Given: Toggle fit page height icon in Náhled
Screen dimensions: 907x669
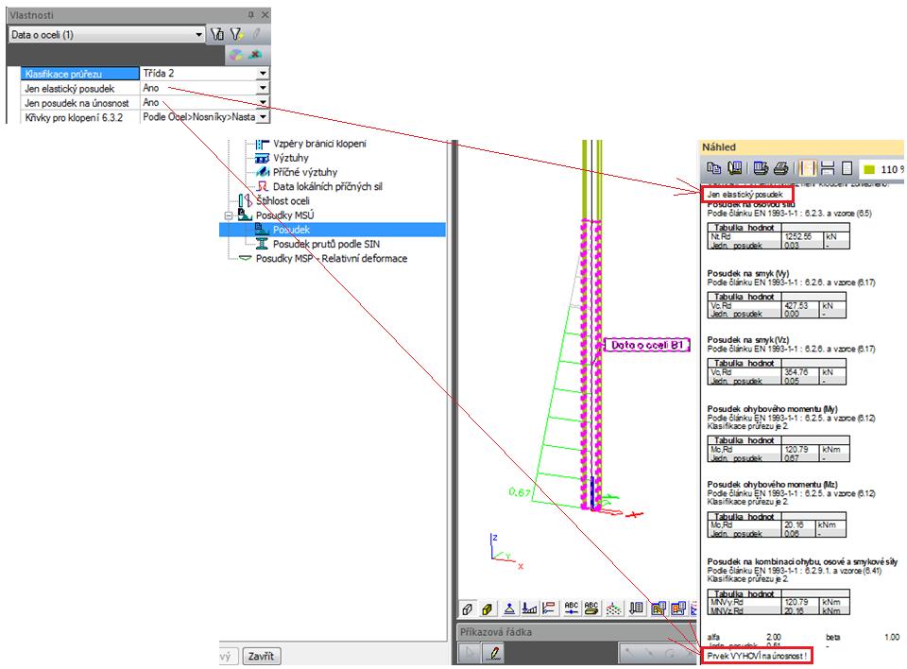Looking at the screenshot, I should (x=828, y=168).
